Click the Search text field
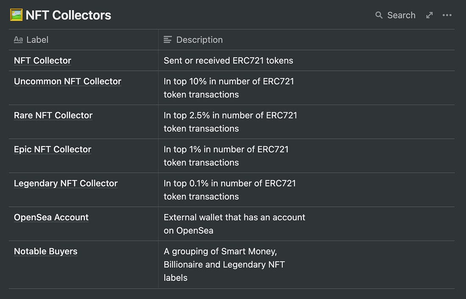The image size is (466, 299). [x=401, y=15]
